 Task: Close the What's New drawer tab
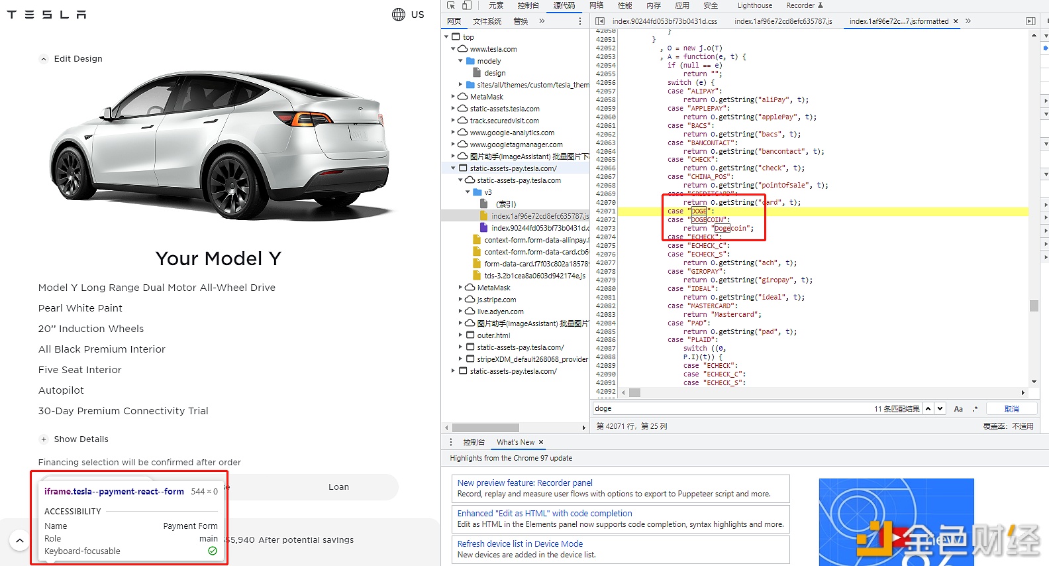click(x=541, y=442)
